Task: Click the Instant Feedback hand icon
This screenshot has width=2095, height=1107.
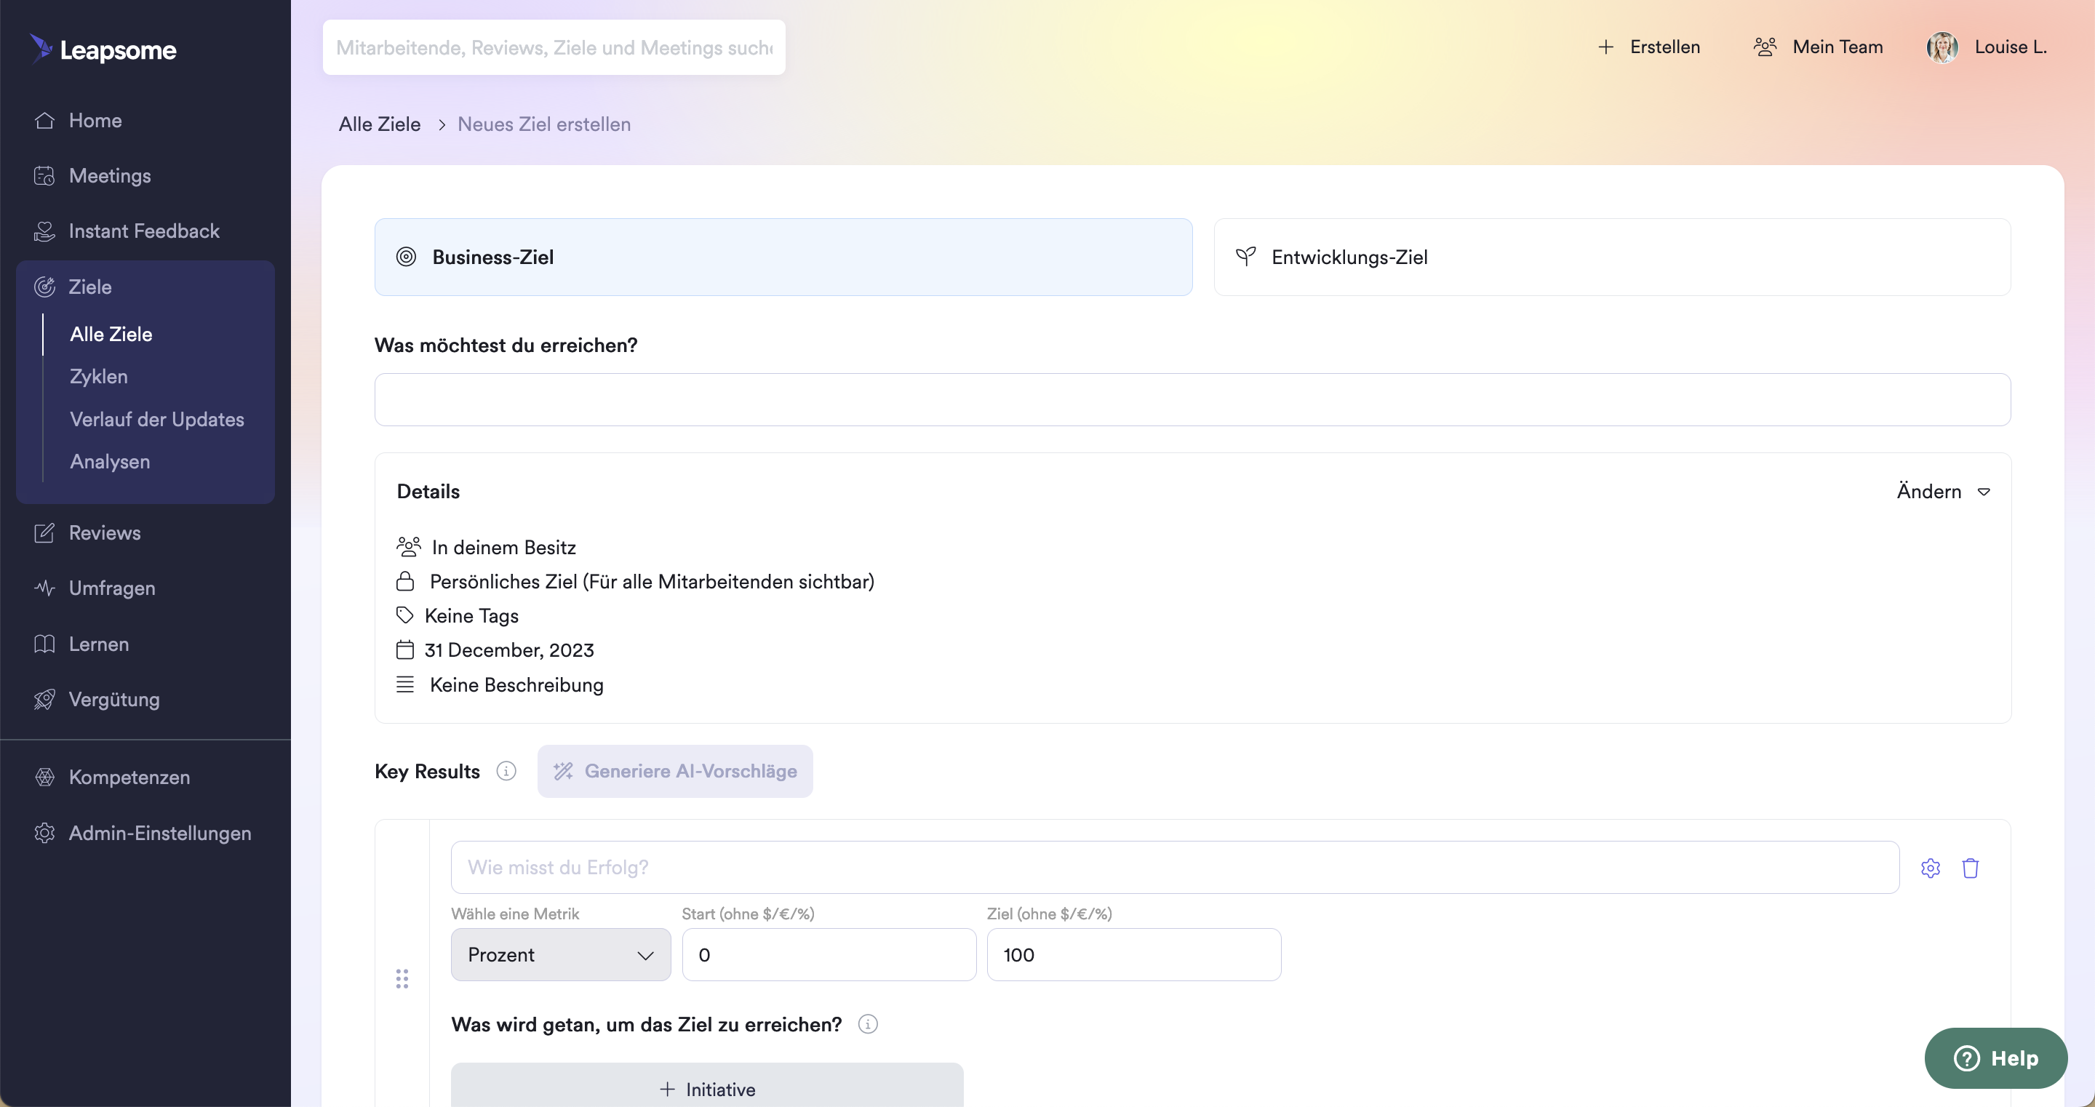Action: coord(44,231)
